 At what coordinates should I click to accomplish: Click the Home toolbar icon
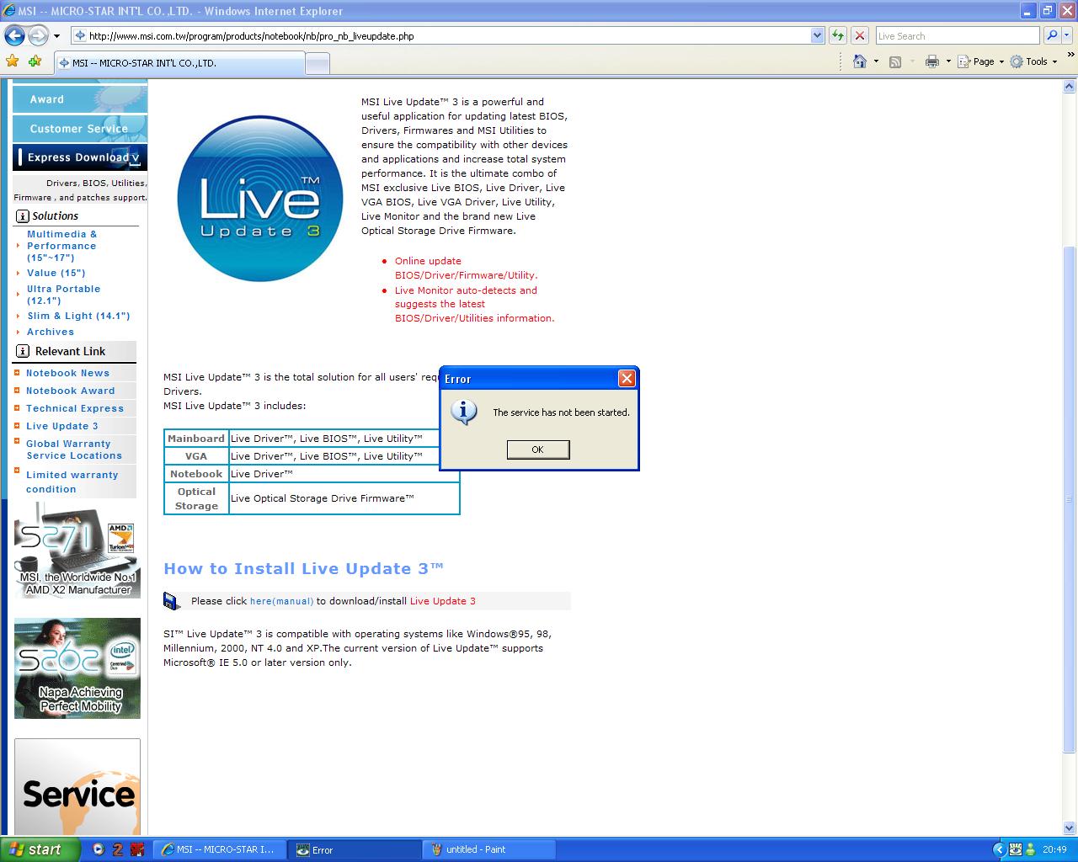tap(859, 61)
